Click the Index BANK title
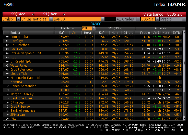The width and height of the screenshot is (188, 135). 170,4
